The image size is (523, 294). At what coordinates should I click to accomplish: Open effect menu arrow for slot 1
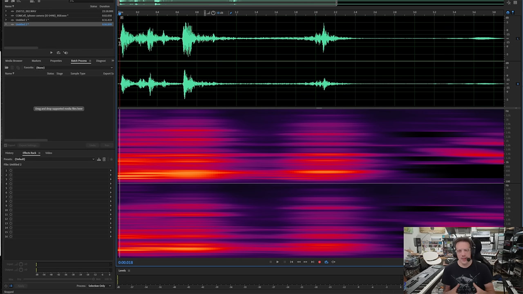tap(110, 170)
